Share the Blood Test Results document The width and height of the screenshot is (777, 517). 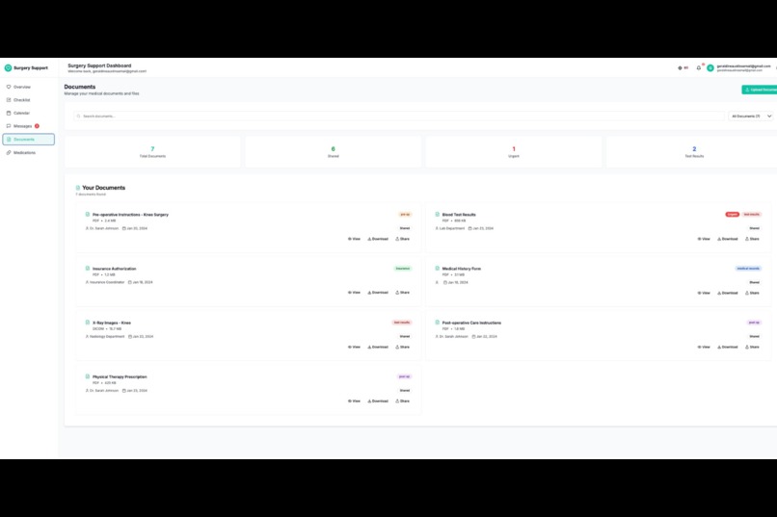752,239
